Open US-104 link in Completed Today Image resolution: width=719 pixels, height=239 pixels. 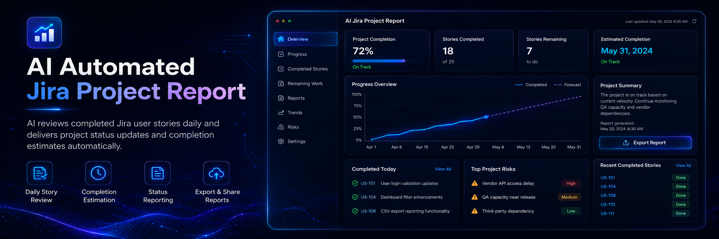[x=368, y=197]
